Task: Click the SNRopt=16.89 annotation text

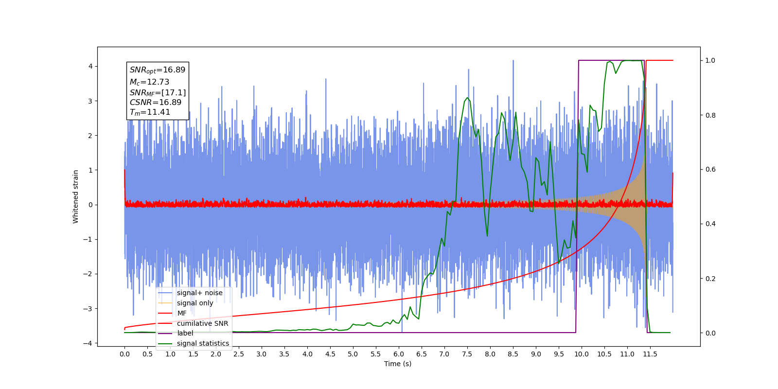Action: coord(158,70)
